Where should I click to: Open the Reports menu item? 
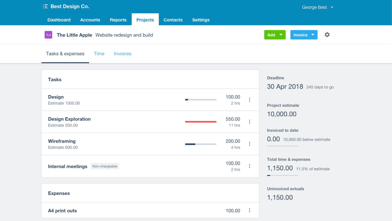pos(118,20)
